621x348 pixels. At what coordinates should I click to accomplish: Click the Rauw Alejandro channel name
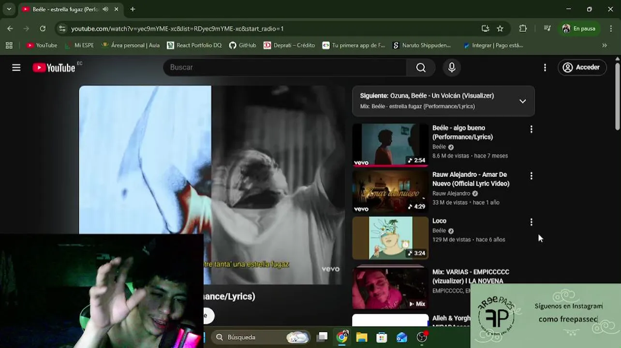point(451,193)
